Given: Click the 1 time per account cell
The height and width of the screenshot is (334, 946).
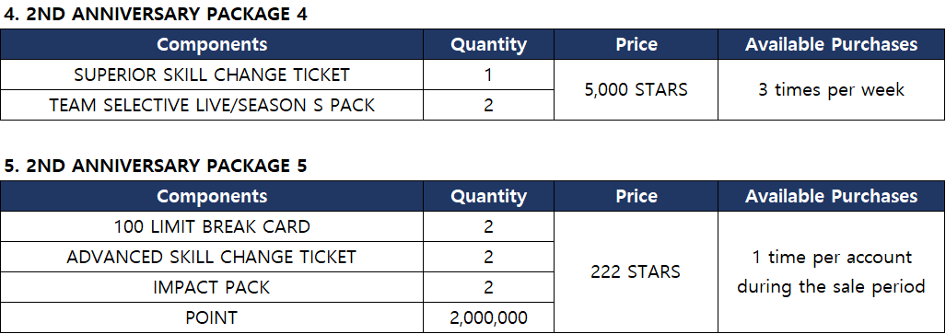Looking at the screenshot, I should [x=832, y=272].
